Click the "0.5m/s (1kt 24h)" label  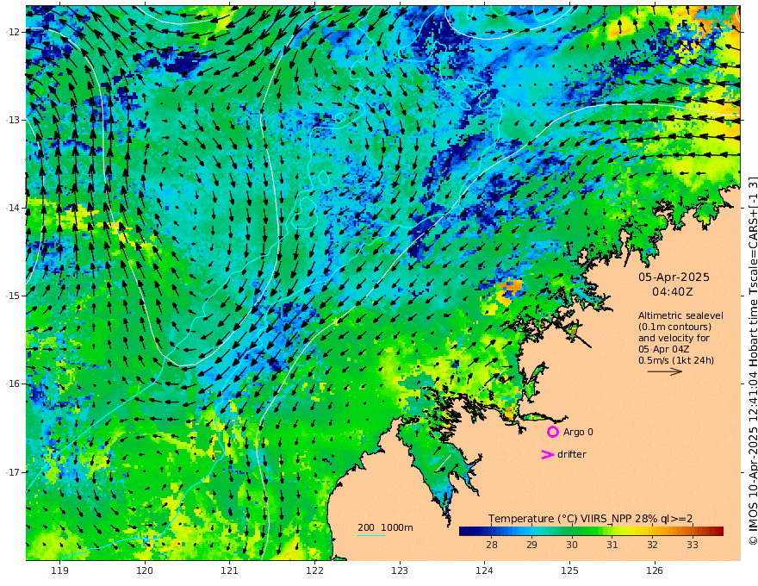(676, 360)
